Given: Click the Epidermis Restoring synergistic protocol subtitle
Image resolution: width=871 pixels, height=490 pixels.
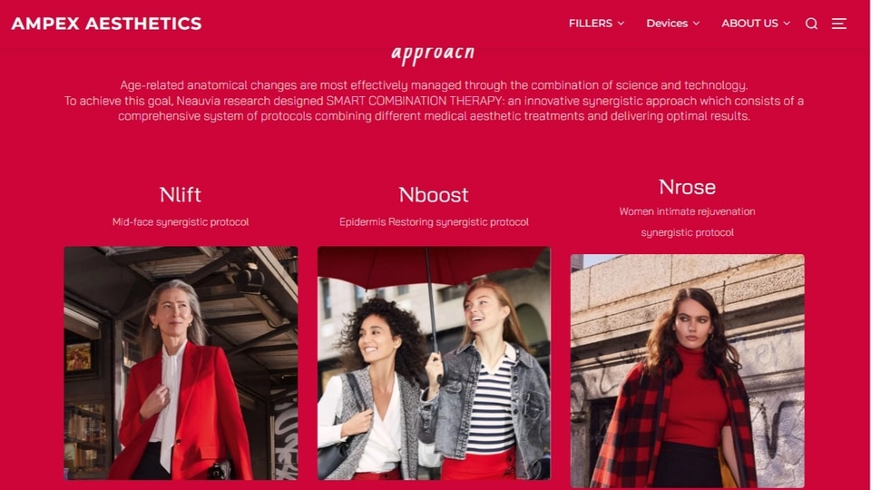Looking at the screenshot, I should (x=434, y=222).
